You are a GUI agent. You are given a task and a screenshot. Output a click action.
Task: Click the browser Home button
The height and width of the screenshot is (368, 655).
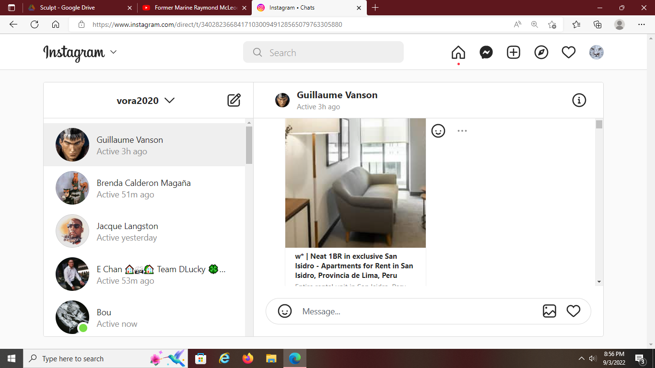click(56, 24)
